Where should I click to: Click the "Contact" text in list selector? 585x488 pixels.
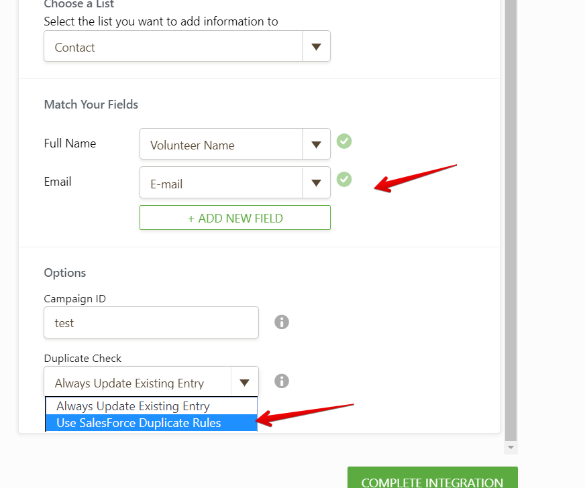click(x=75, y=48)
